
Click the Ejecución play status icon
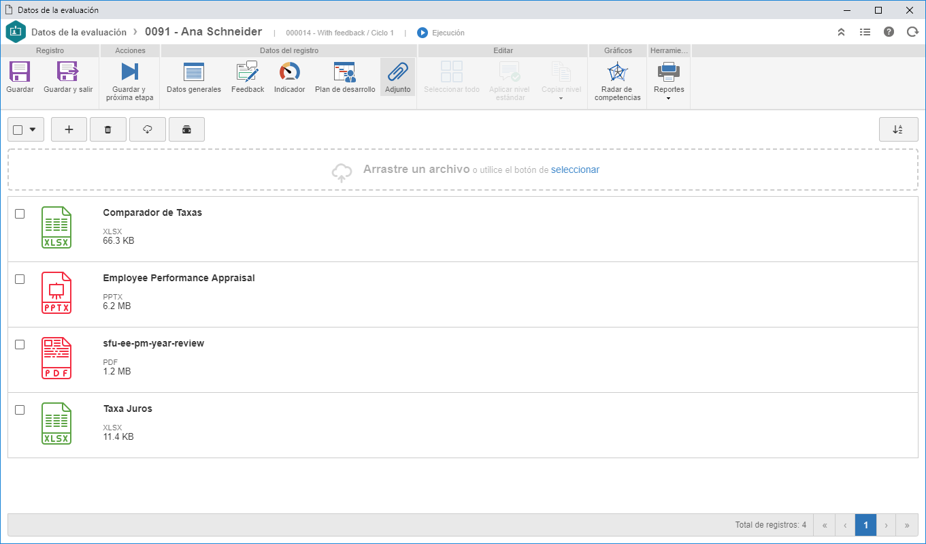click(x=423, y=32)
